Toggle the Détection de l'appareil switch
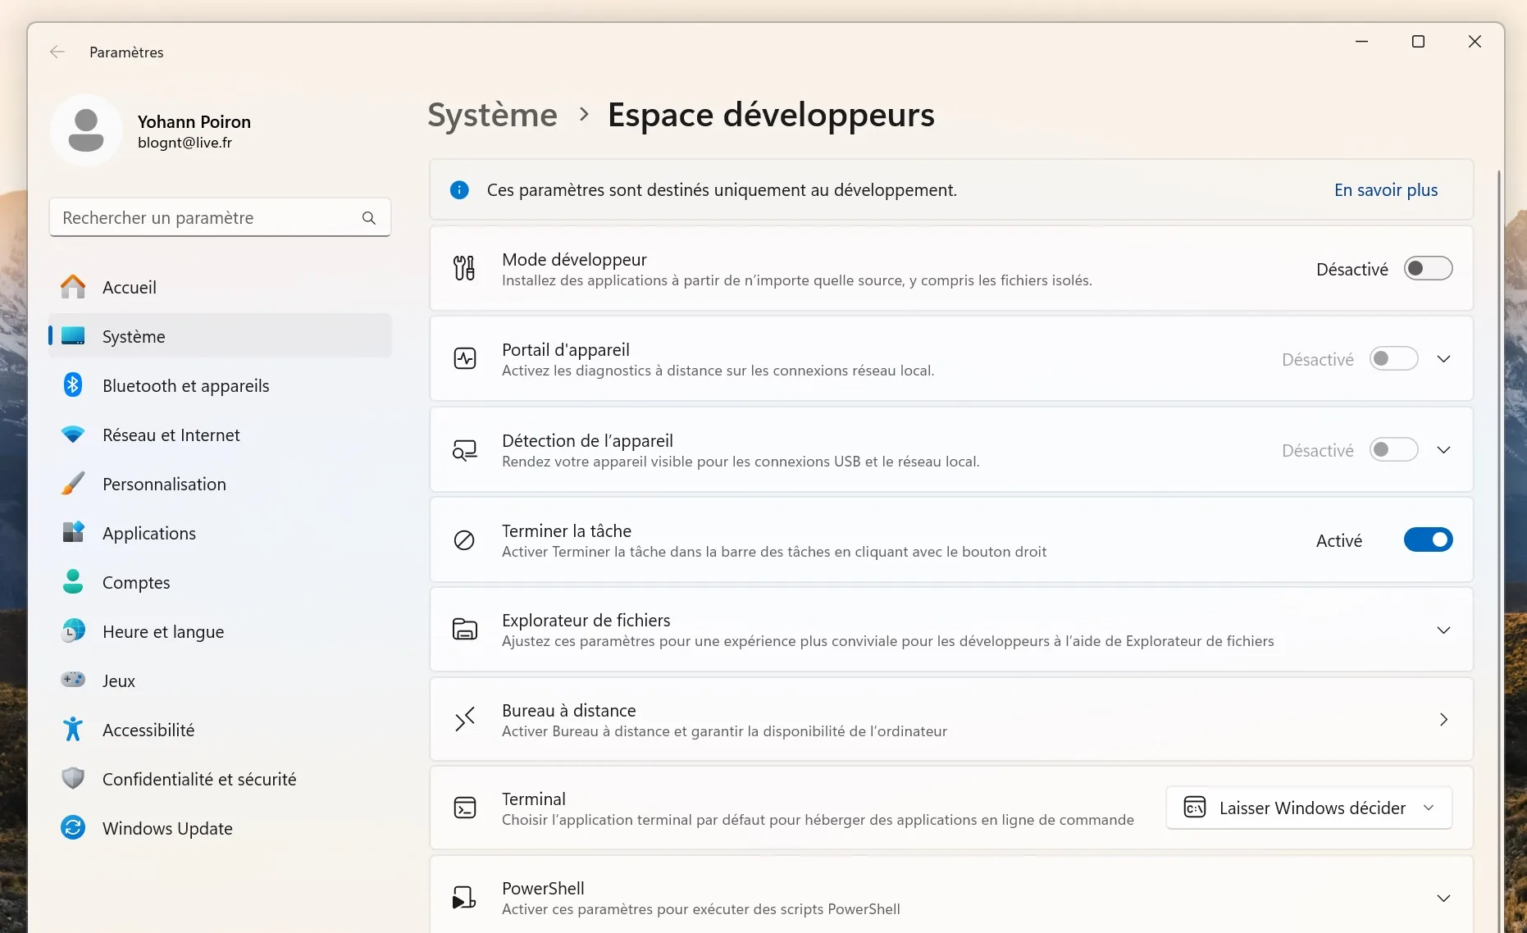Viewport: 1527px width, 933px height. tap(1393, 449)
